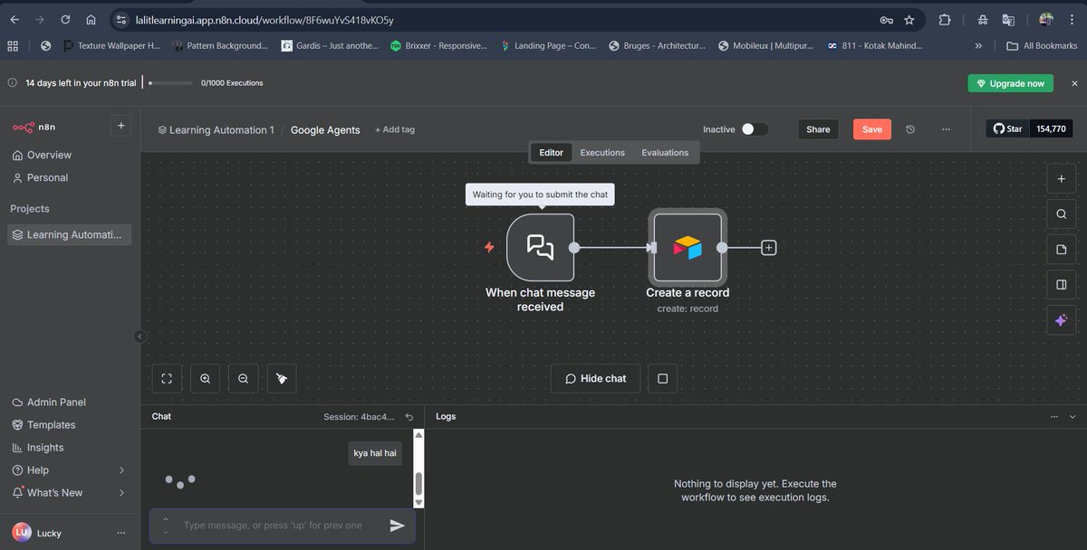
Task: Select Learning Automation project in sidebar
Action: (71, 235)
